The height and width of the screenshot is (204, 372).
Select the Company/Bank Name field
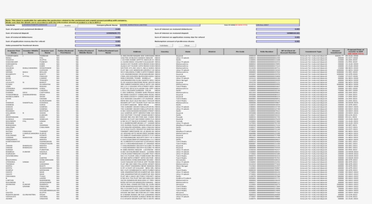click(160, 25)
